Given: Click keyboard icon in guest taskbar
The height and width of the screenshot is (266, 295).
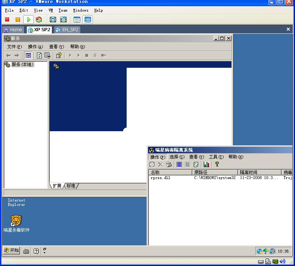Looking at the screenshot, I should [x=26, y=251].
